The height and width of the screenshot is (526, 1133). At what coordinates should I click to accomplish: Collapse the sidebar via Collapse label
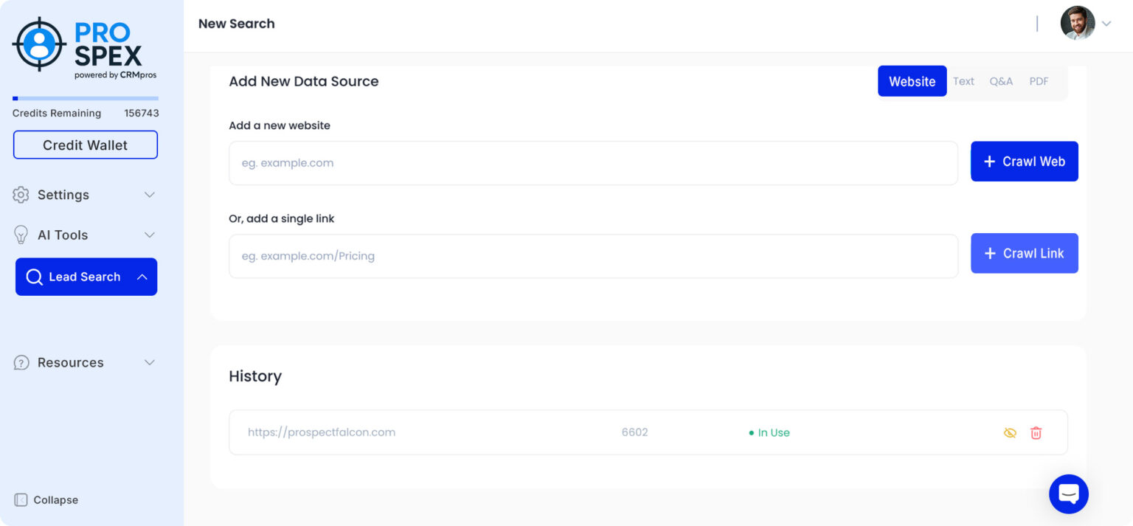(x=55, y=499)
